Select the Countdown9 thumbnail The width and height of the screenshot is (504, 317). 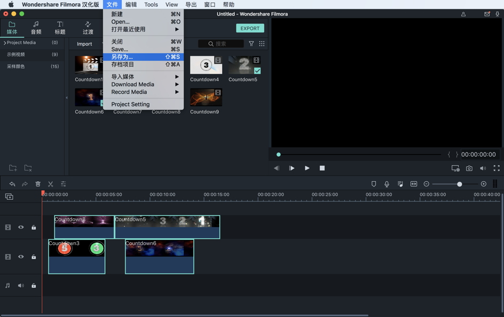click(206, 97)
